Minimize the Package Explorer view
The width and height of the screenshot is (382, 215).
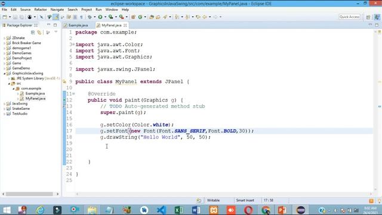(x=49, y=25)
